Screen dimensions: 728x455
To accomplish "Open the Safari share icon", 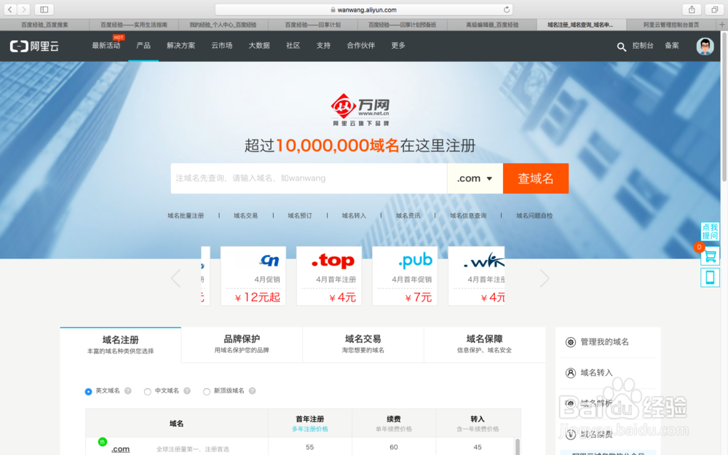I will (692, 9).
